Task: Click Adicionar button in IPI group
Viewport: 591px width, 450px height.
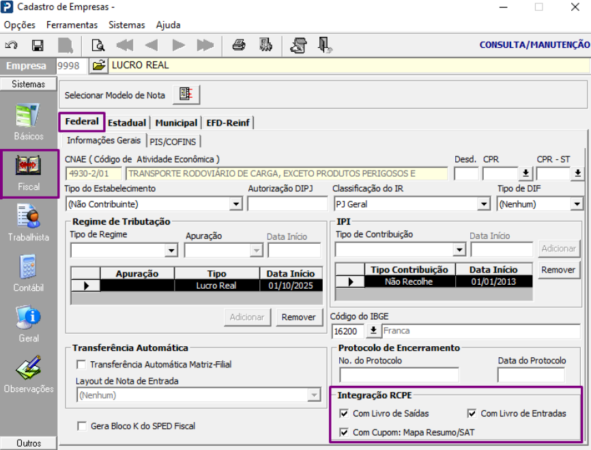Action: click(x=559, y=249)
